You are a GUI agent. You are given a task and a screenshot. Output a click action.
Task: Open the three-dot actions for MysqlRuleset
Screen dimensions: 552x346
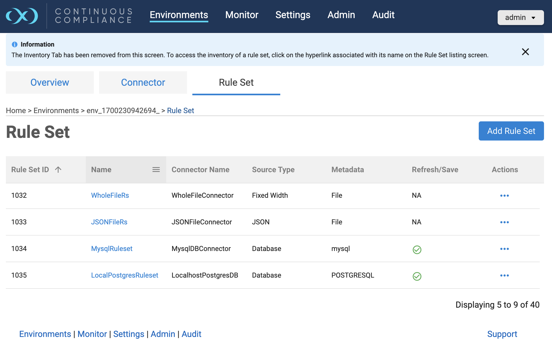[x=504, y=249]
